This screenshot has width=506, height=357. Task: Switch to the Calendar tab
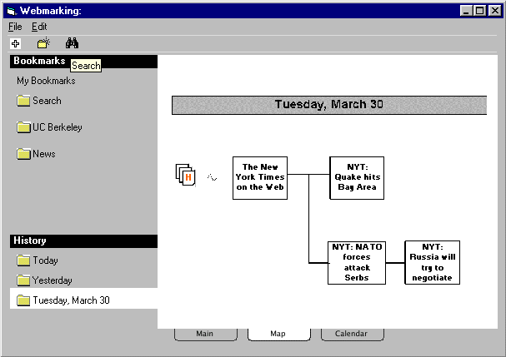tap(352, 335)
